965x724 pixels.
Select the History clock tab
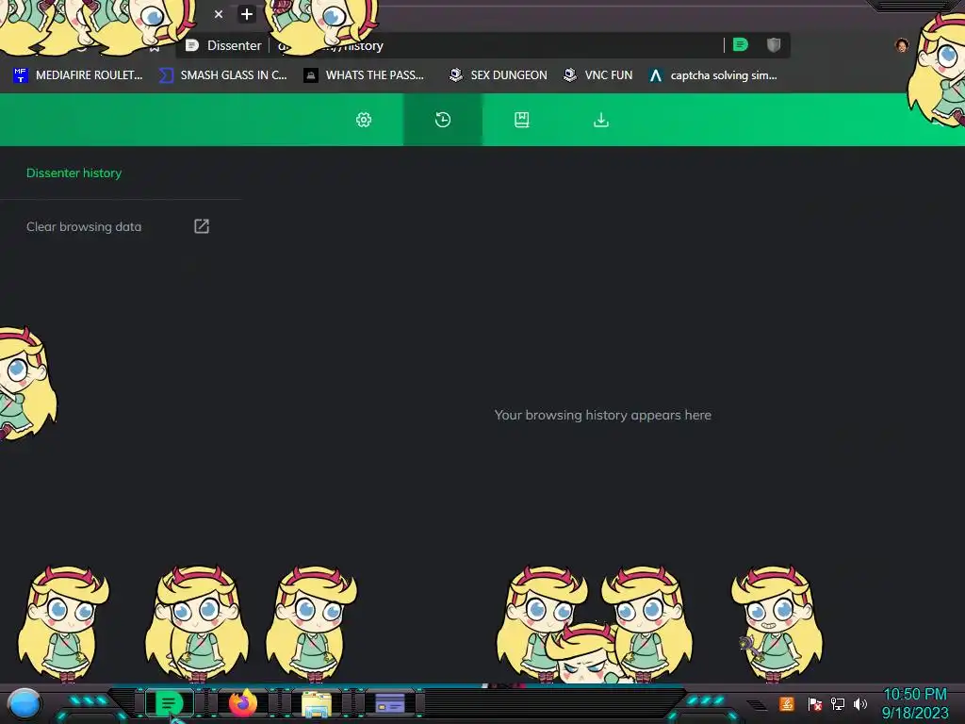tap(443, 120)
